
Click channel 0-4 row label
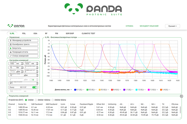coord(10,115)
